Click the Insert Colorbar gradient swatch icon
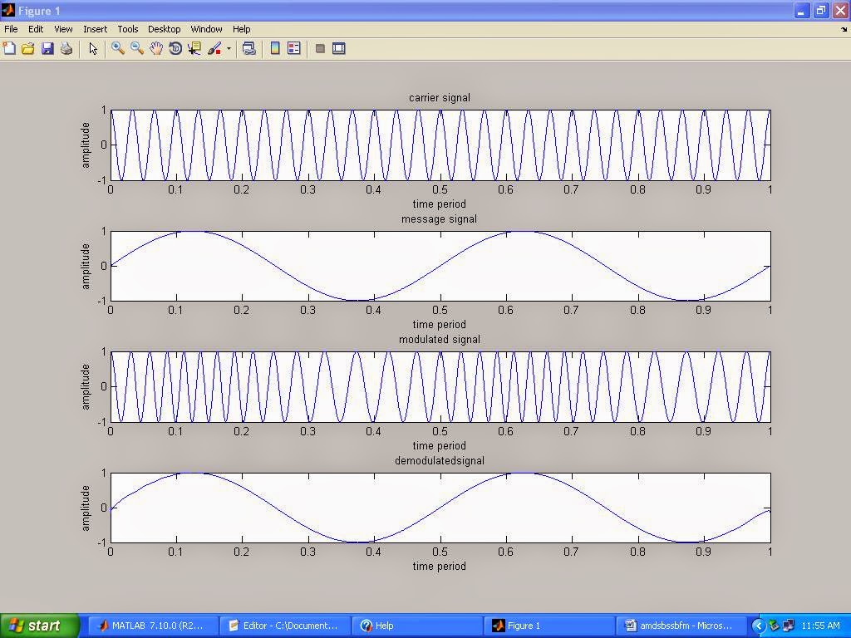Screen dimensions: 851x638 pyautogui.click(x=275, y=48)
